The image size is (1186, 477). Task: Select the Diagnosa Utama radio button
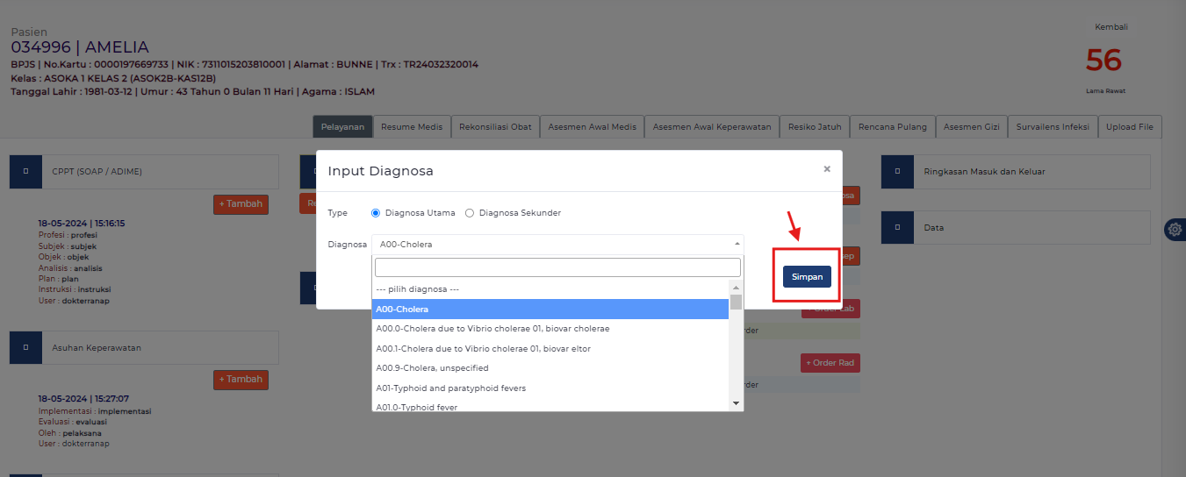tap(377, 213)
